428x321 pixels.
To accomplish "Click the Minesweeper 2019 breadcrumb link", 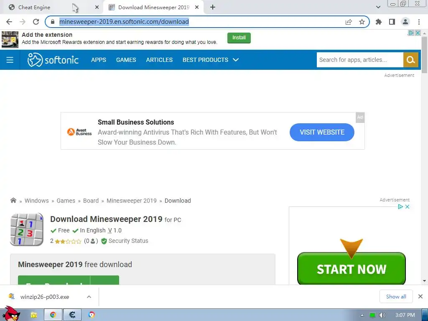I will tap(132, 201).
